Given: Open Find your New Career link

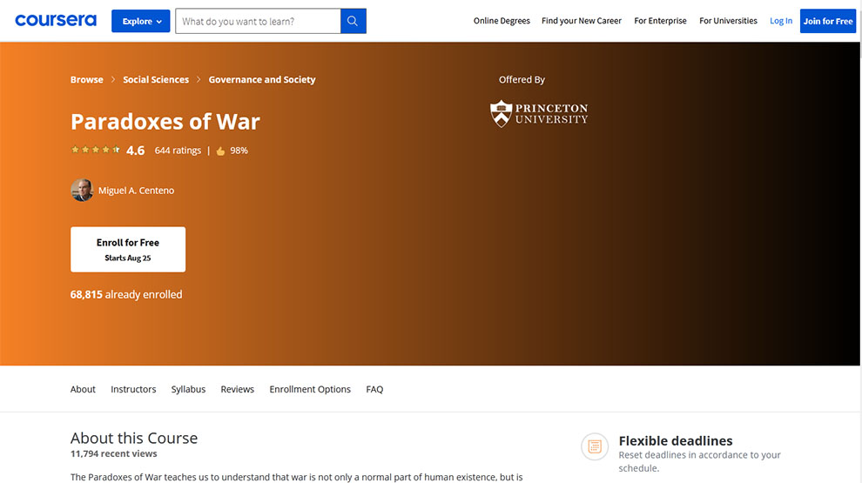Looking at the screenshot, I should (581, 21).
